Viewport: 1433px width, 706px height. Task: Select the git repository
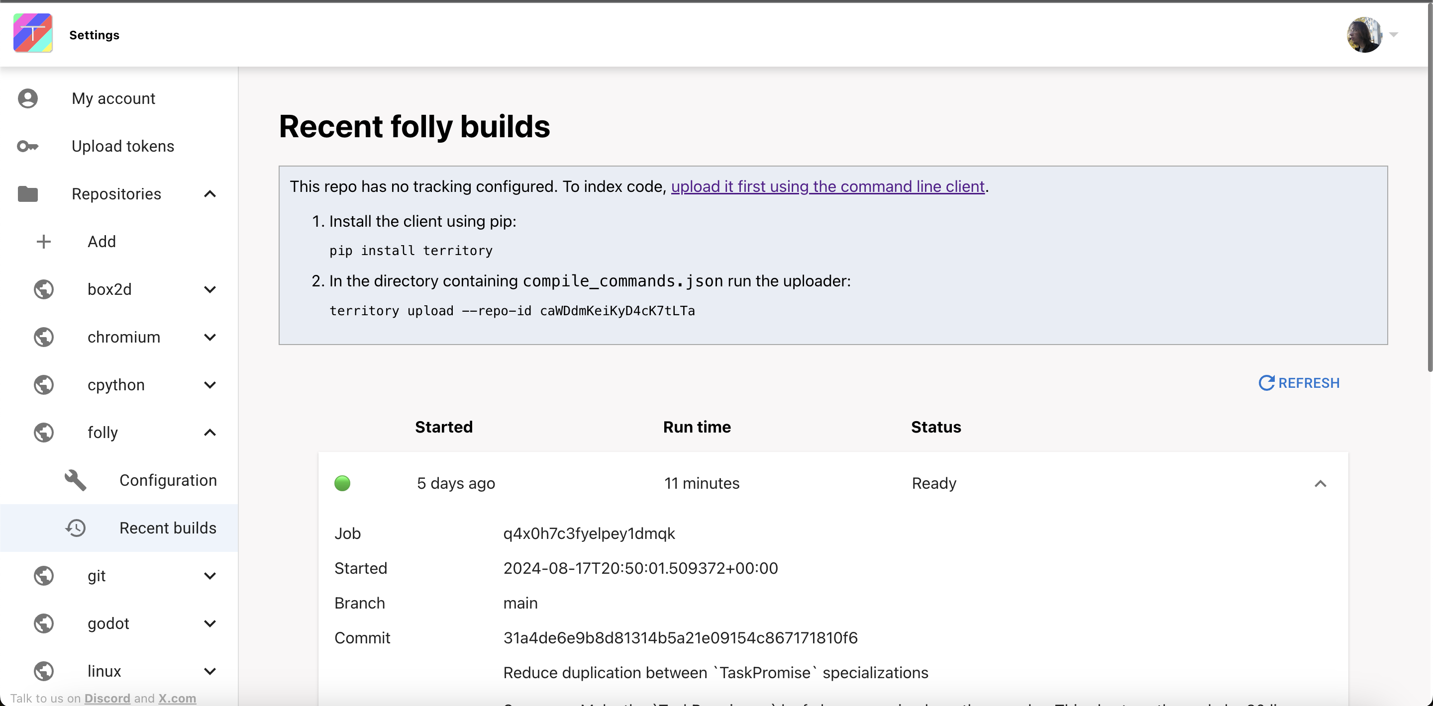pos(97,576)
